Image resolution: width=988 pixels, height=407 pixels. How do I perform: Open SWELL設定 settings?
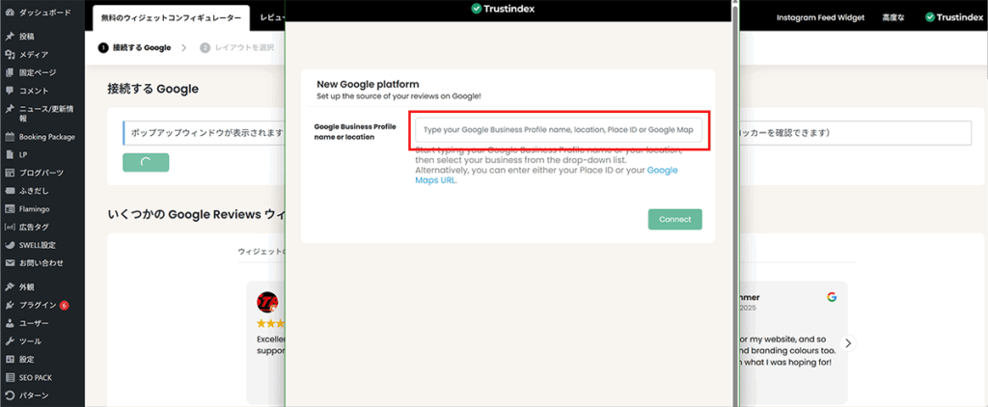click(37, 244)
